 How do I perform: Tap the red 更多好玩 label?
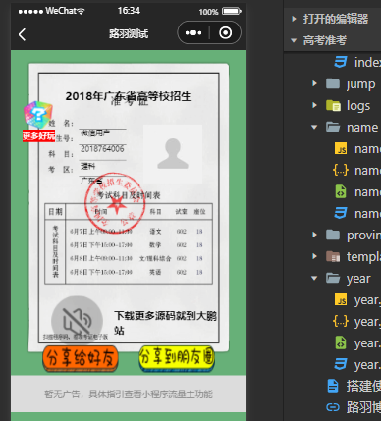click(38, 135)
